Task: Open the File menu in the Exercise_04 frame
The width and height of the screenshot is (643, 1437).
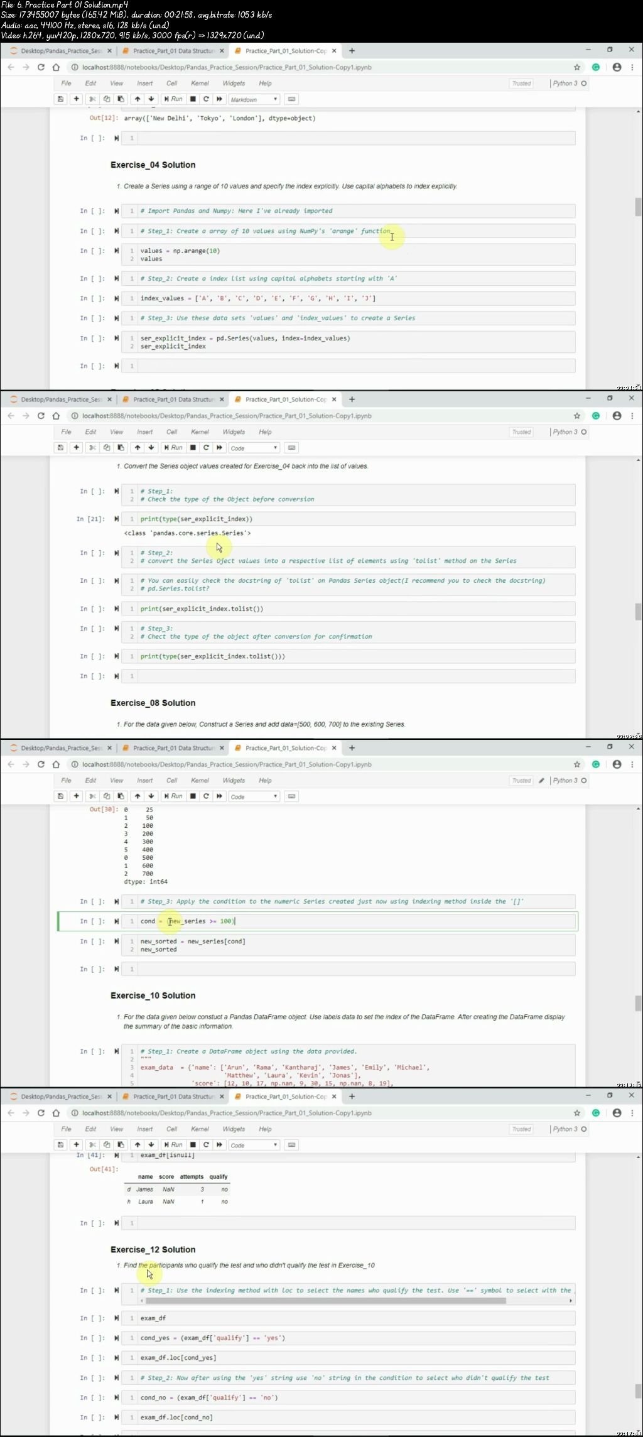Action: coord(66,84)
